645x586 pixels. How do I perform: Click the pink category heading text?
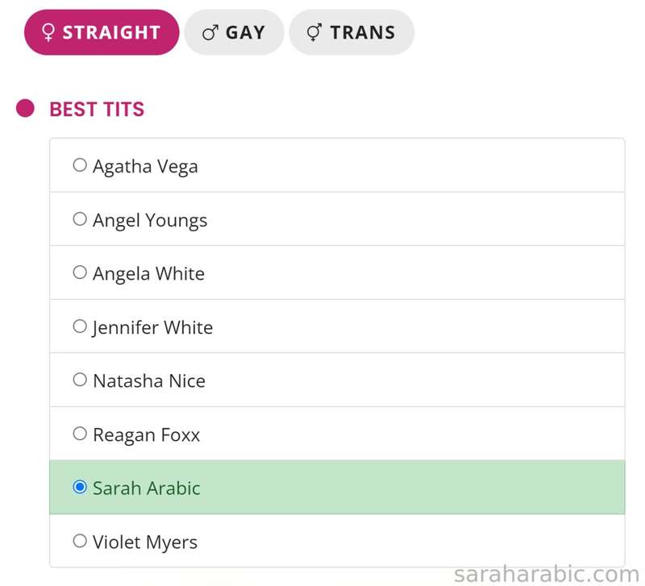tap(97, 110)
